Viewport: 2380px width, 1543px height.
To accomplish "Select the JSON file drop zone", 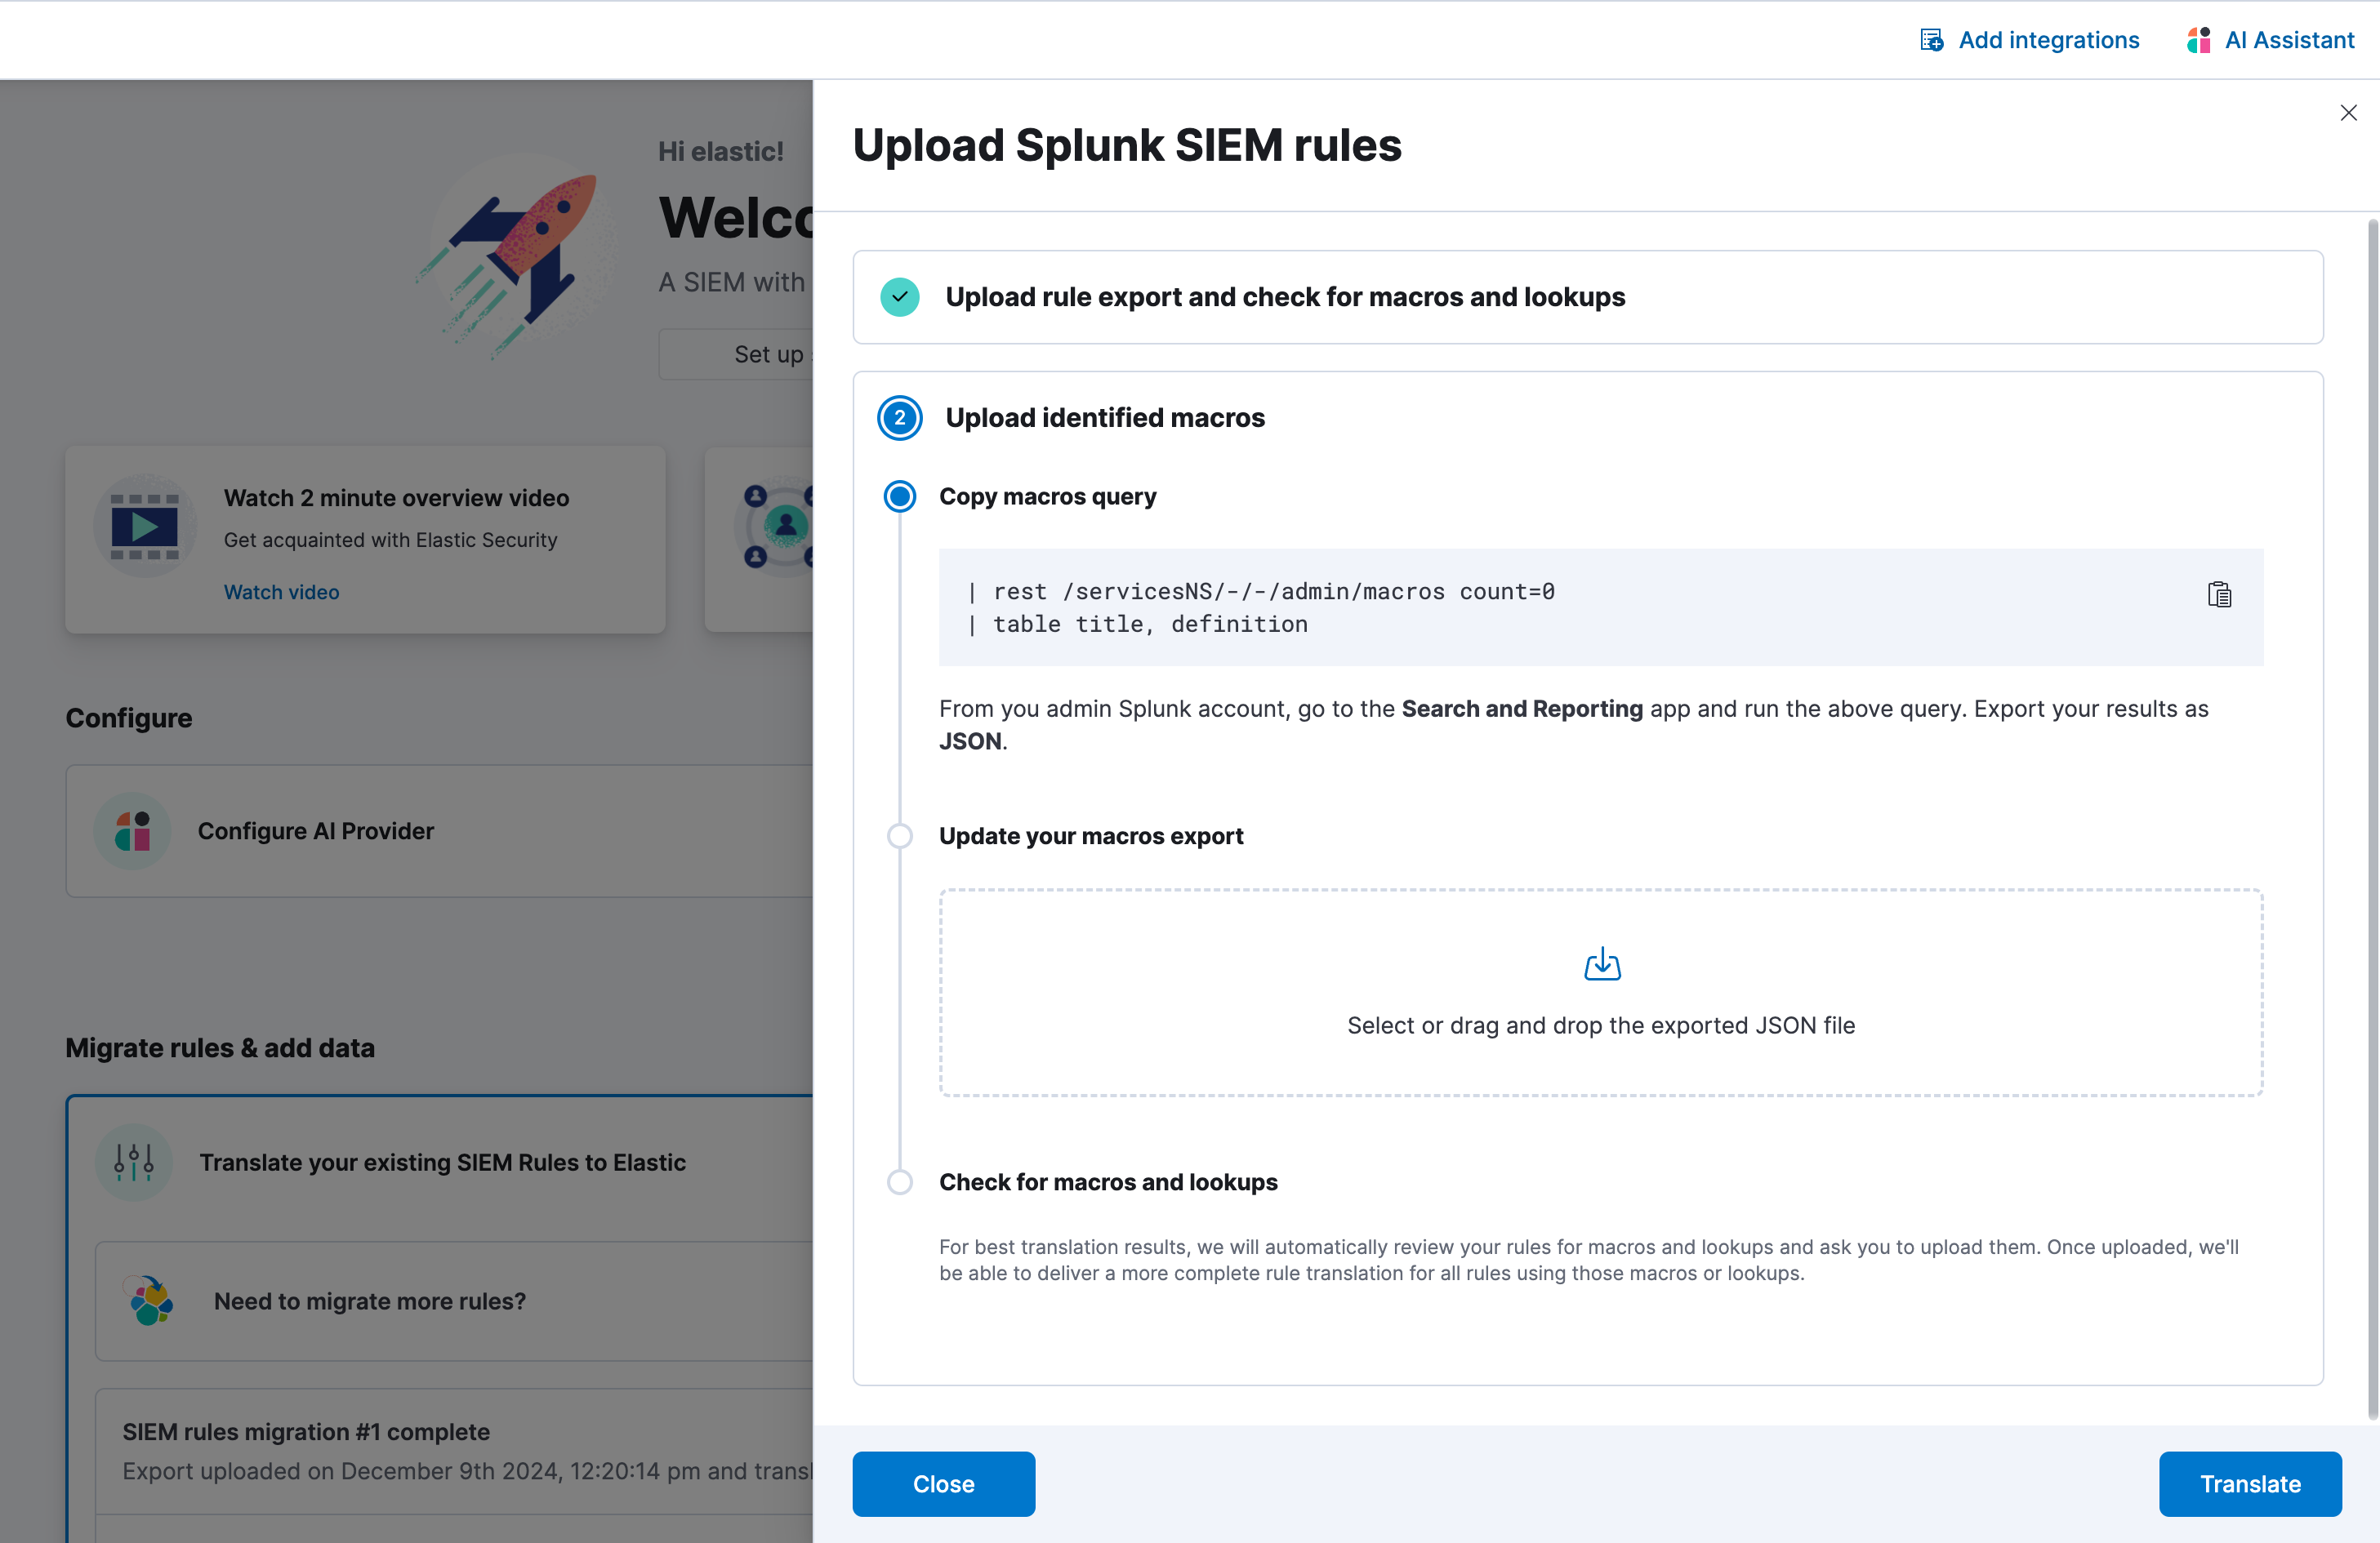I will click(x=1600, y=993).
